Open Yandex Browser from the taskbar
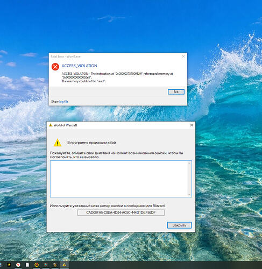 tap(18, 265)
